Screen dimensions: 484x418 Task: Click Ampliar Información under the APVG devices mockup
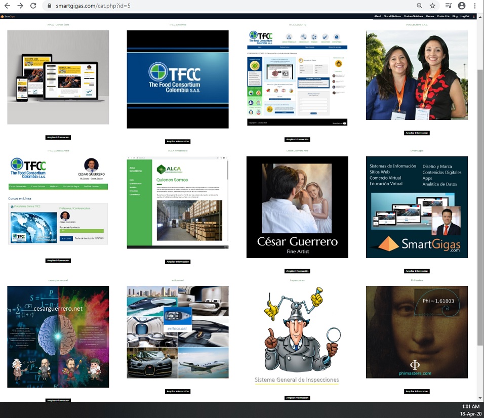pyautogui.click(x=58, y=137)
